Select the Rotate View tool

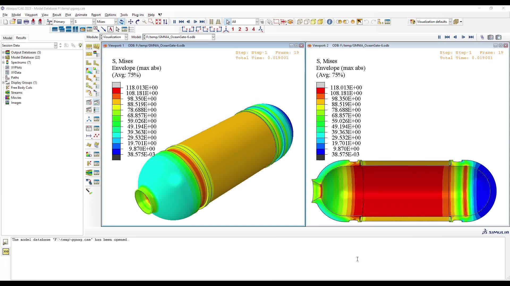pos(137,22)
